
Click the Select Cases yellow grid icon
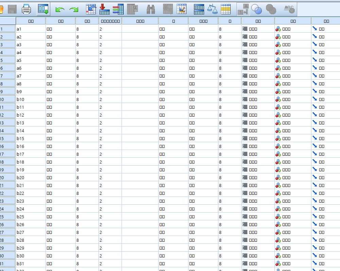[226, 9]
